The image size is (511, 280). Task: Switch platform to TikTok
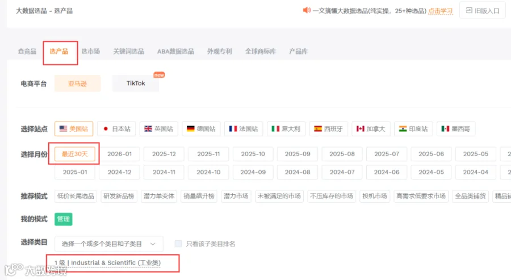click(x=136, y=83)
